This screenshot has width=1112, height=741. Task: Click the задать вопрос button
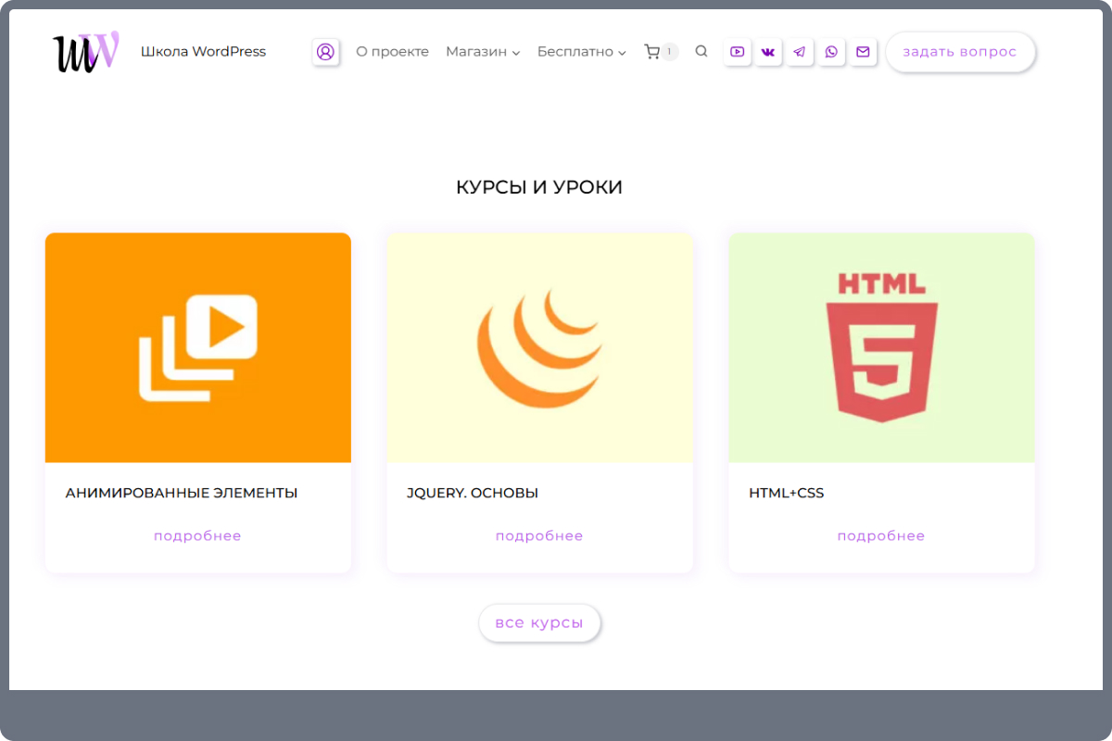point(960,52)
